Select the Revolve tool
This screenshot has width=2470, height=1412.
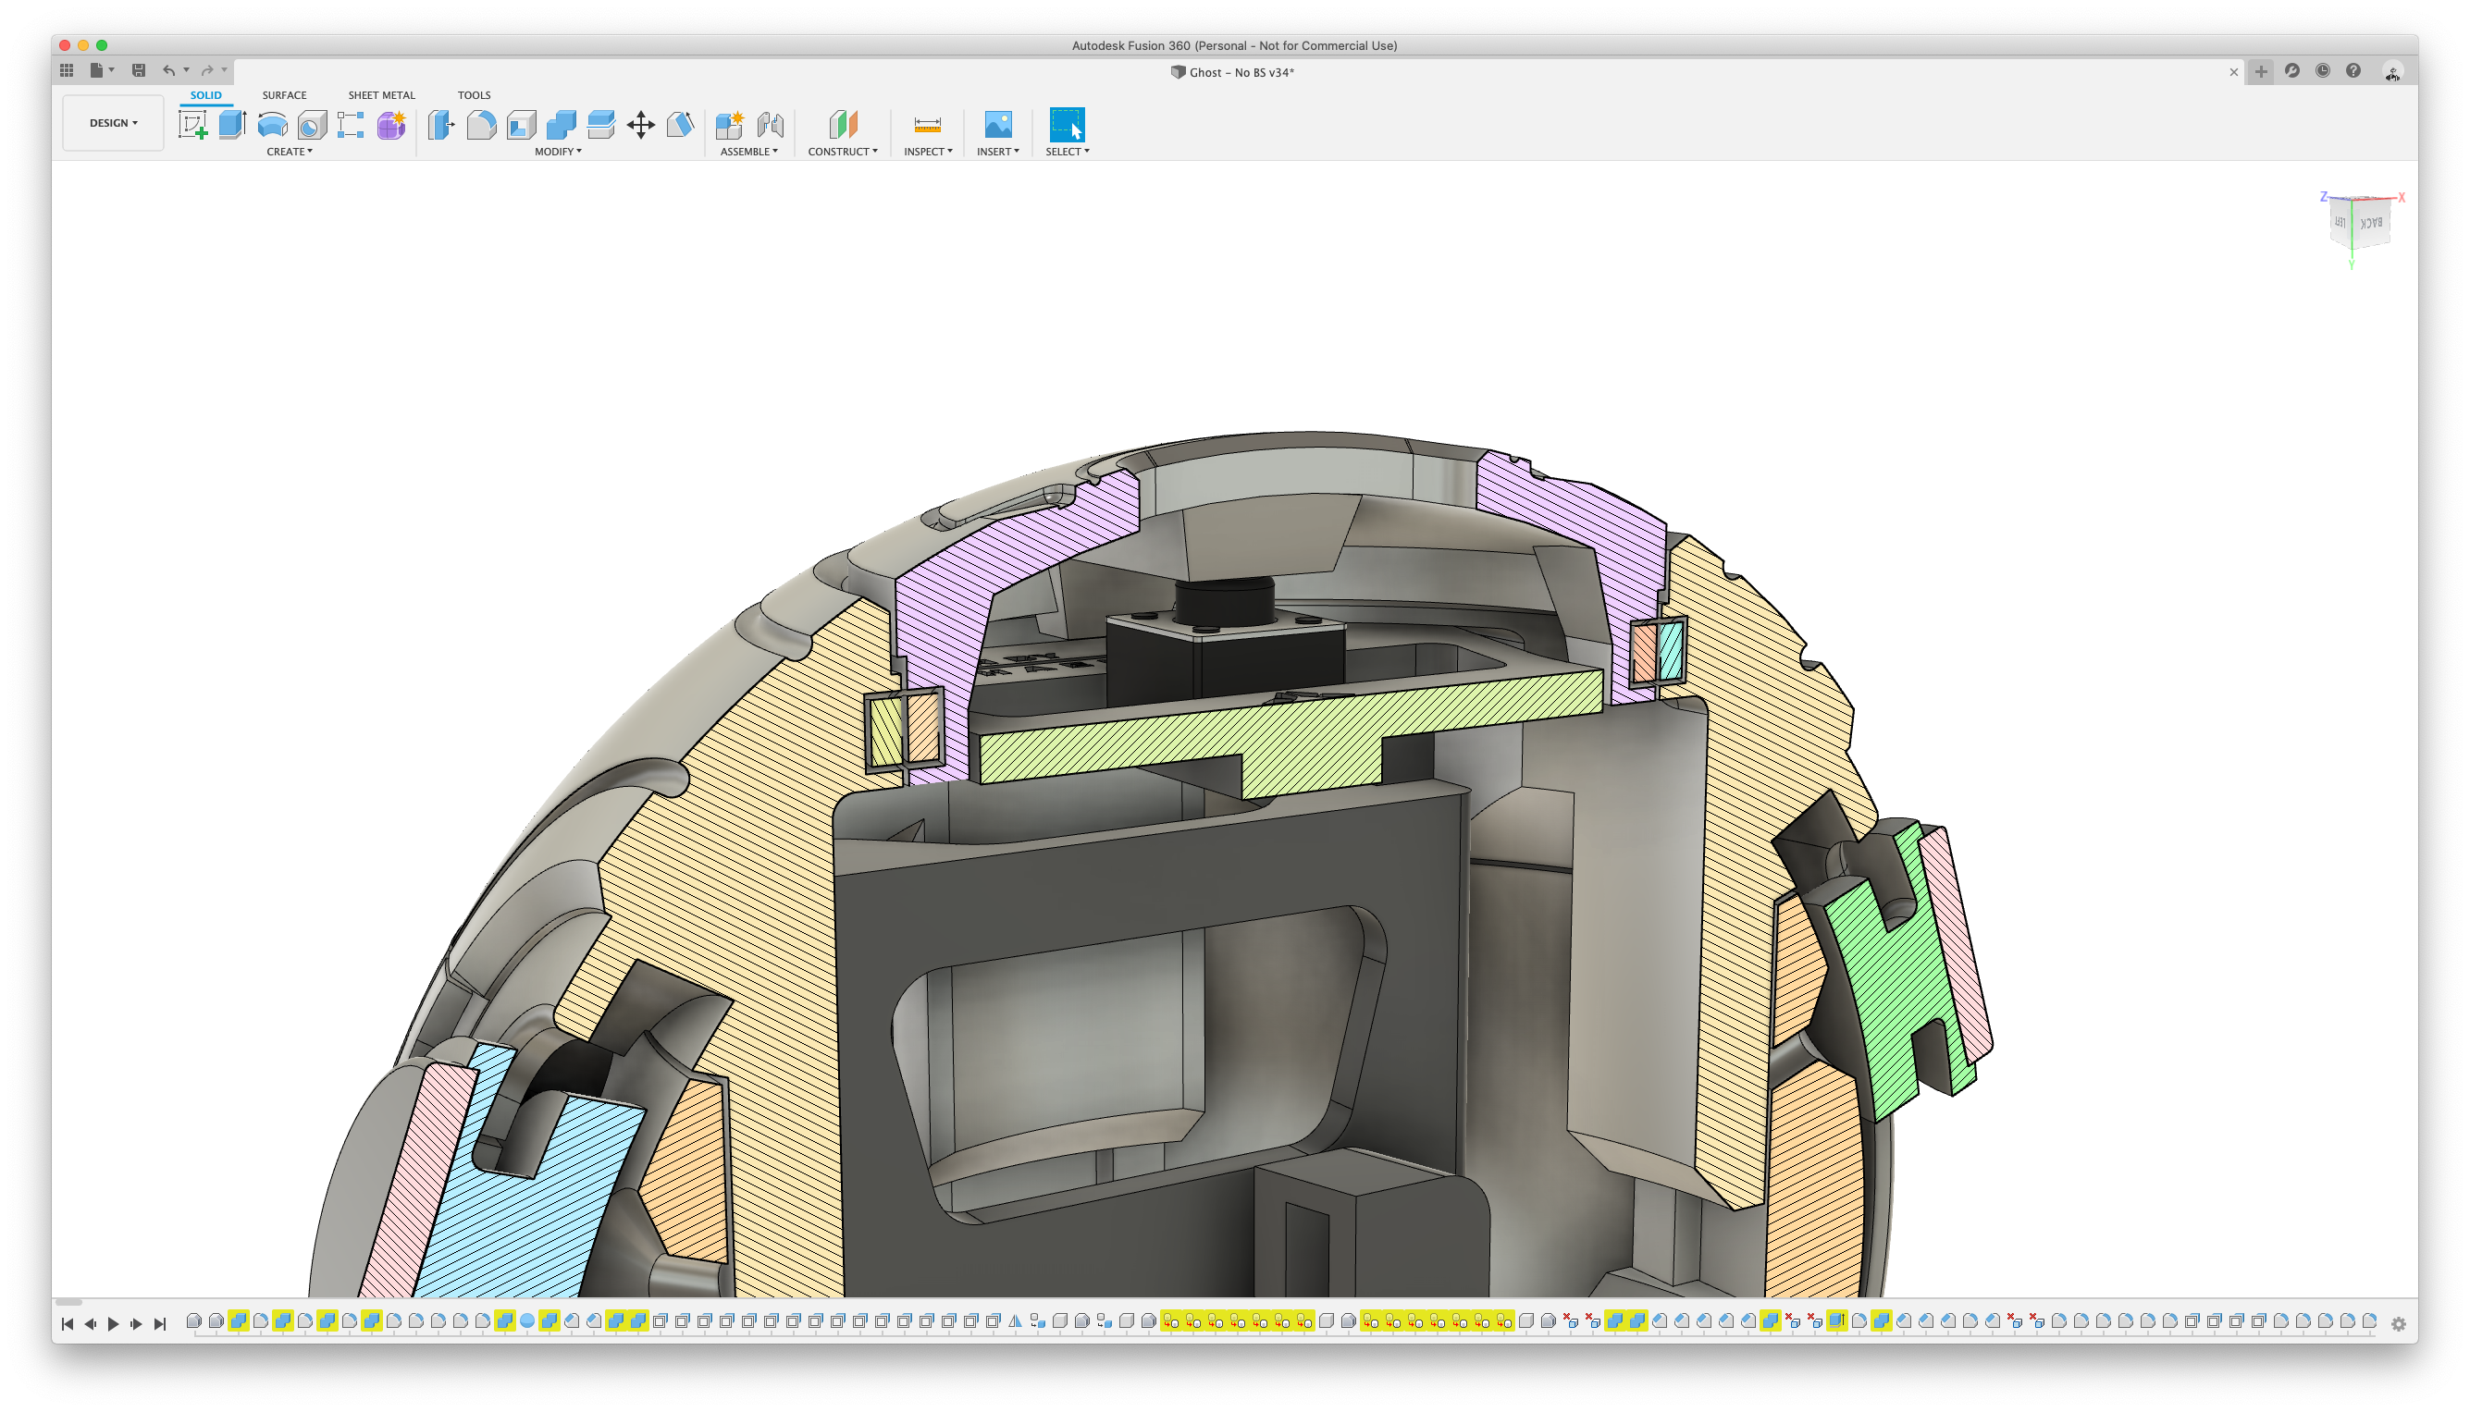pyautogui.click(x=273, y=125)
